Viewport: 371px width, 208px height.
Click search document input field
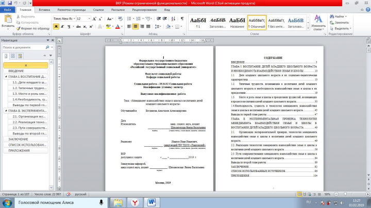tap(24, 47)
